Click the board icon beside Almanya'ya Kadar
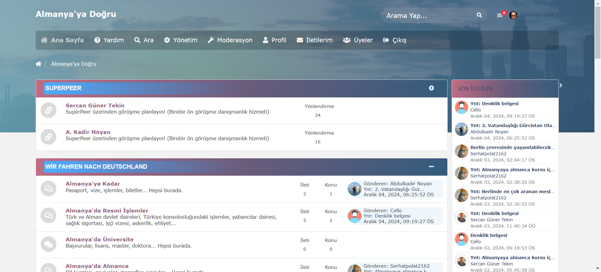Viewport: 601px width, 272px height. coord(49,188)
